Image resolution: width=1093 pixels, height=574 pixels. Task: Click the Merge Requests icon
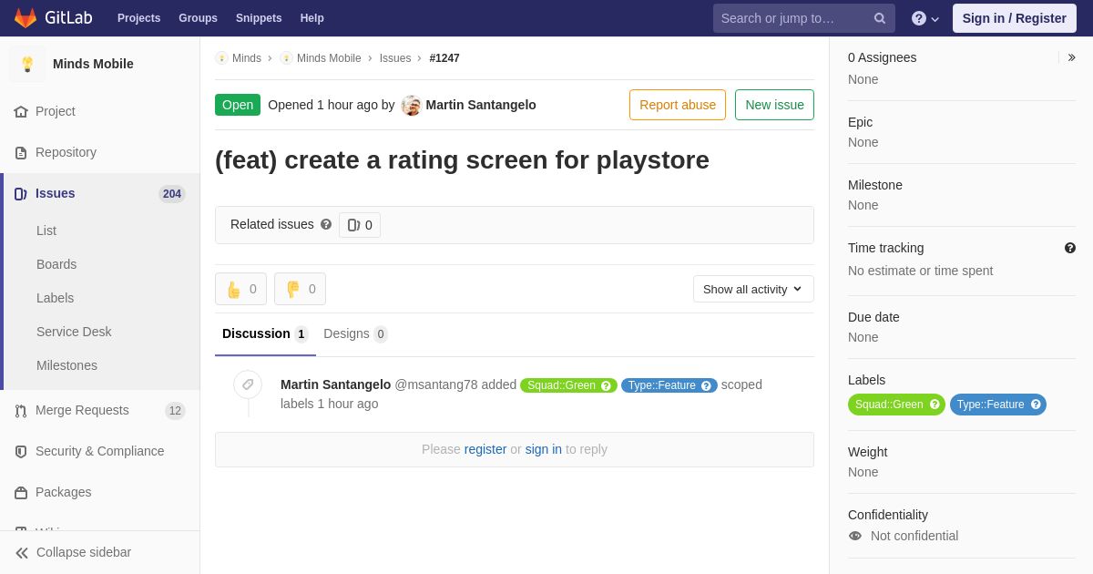pyautogui.click(x=21, y=411)
